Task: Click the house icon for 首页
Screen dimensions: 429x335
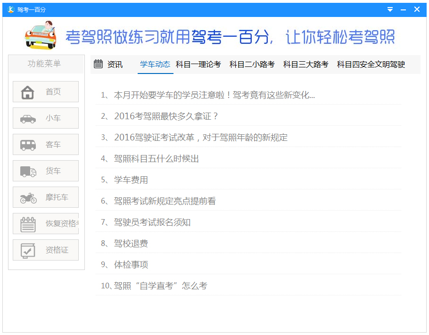Action: pos(28,92)
